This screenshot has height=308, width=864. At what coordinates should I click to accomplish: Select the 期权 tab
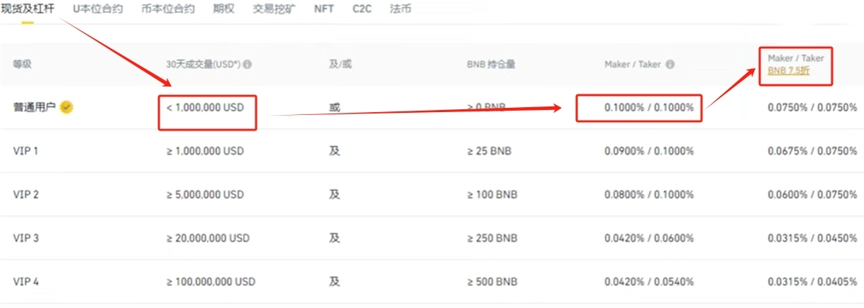223,9
